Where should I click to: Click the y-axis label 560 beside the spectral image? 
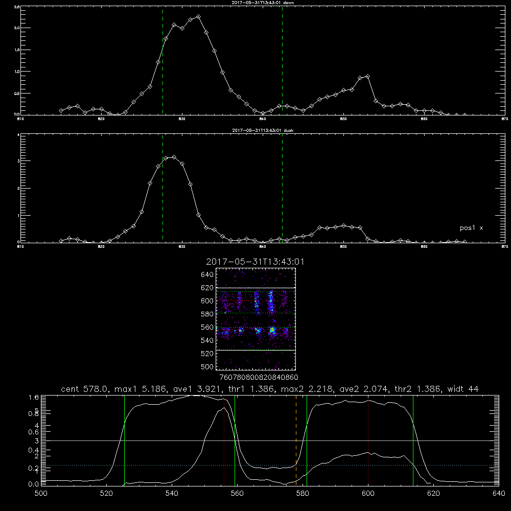point(207,327)
